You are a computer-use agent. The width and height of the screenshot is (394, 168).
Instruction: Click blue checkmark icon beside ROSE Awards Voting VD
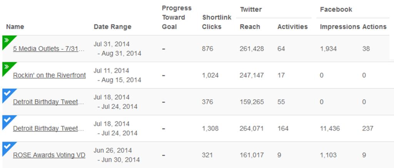pos(7,147)
